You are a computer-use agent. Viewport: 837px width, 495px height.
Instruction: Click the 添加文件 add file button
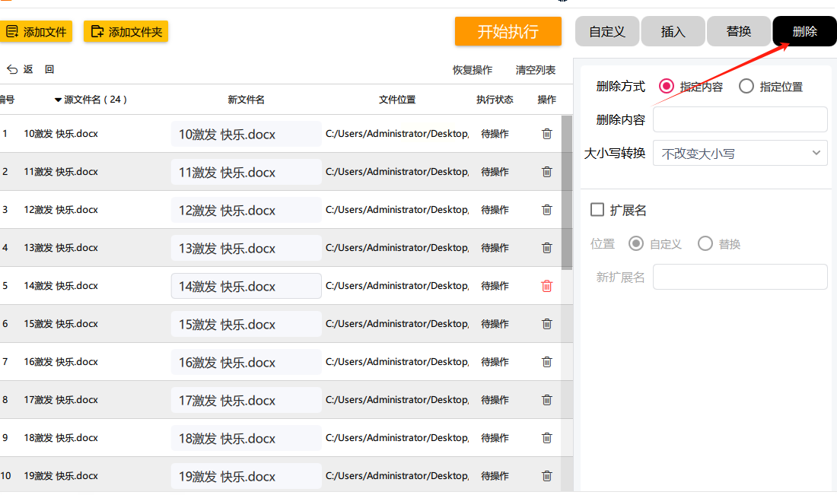[x=35, y=31]
